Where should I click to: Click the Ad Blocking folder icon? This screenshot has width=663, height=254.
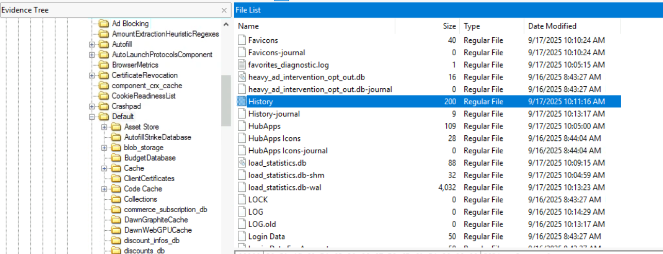[104, 24]
